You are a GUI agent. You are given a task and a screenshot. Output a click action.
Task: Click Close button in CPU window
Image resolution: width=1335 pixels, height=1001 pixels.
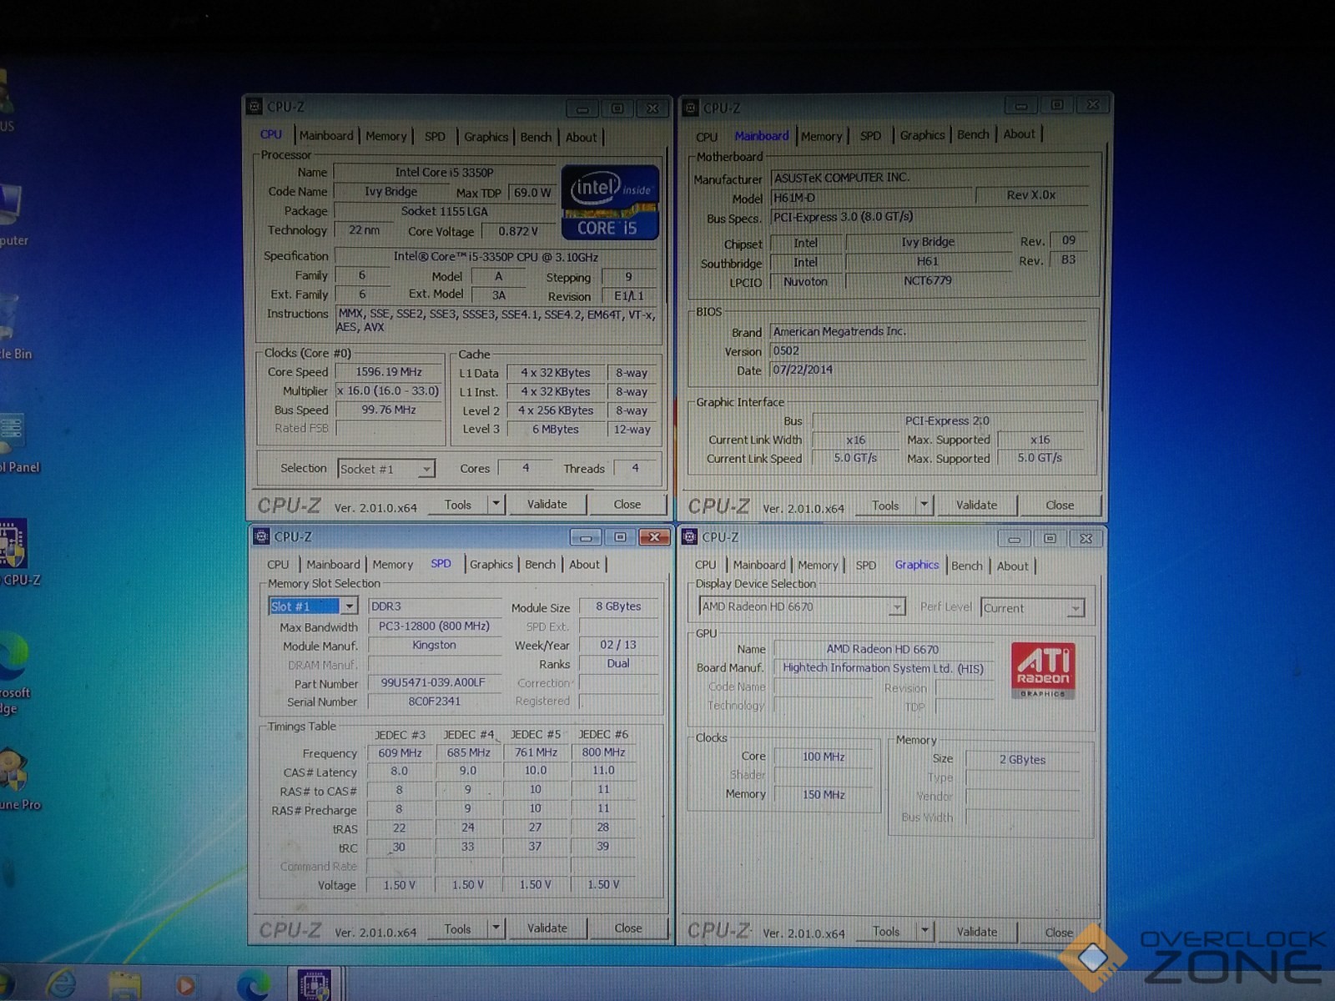click(x=627, y=504)
